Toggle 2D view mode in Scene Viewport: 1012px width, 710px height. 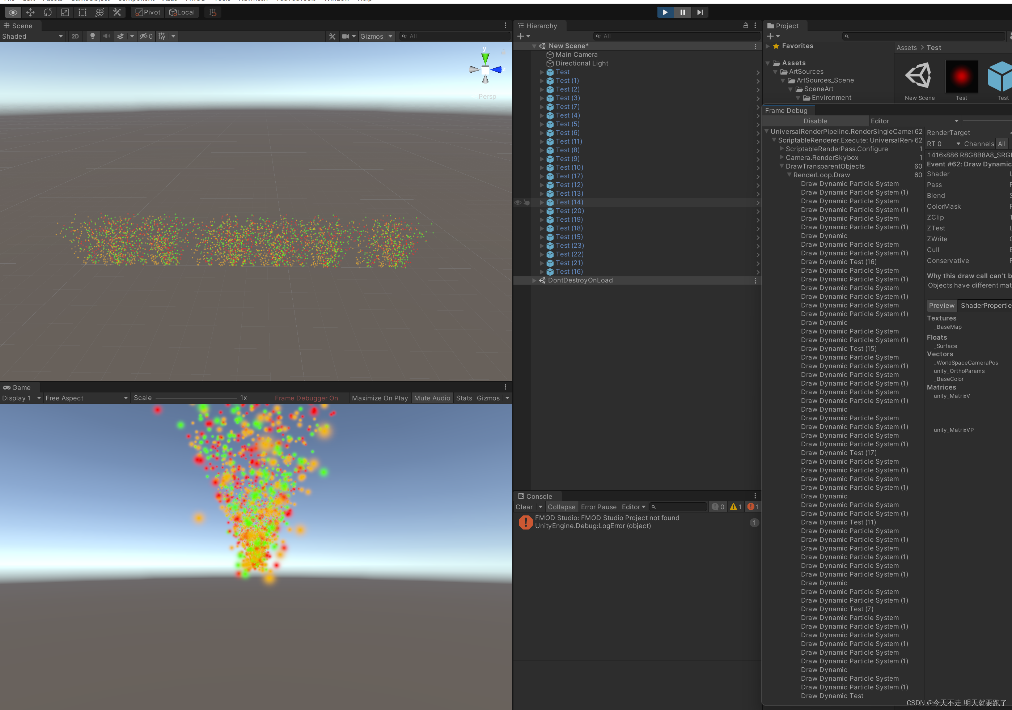[x=75, y=36]
